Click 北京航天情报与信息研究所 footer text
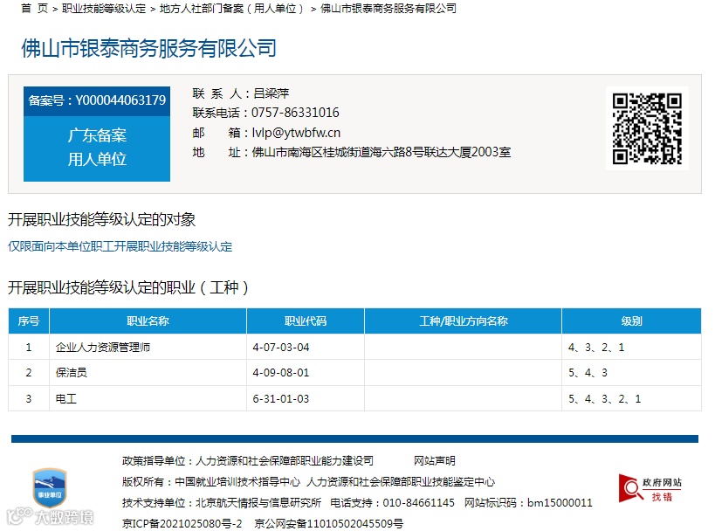 point(258,503)
